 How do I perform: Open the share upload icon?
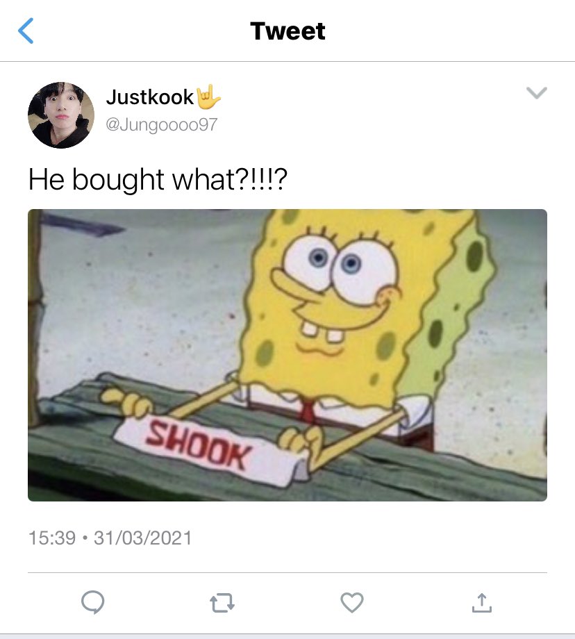pyautogui.click(x=482, y=603)
